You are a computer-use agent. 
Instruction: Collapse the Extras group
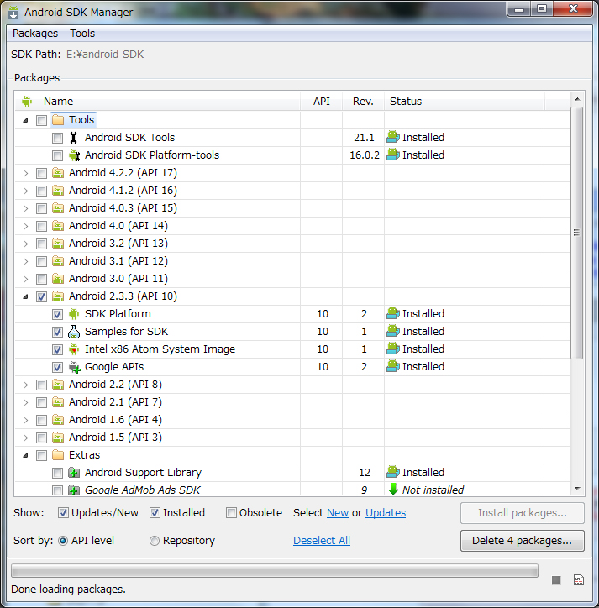point(25,455)
